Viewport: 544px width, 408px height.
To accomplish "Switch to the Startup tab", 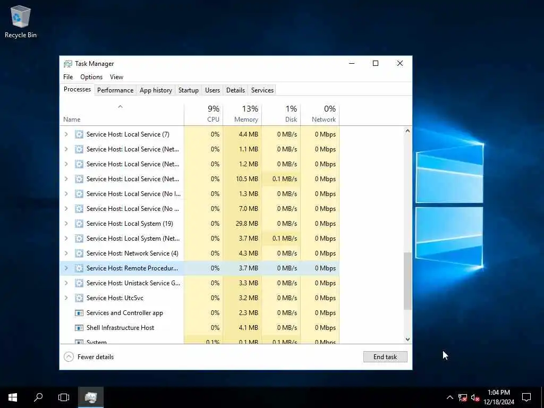I will point(189,90).
